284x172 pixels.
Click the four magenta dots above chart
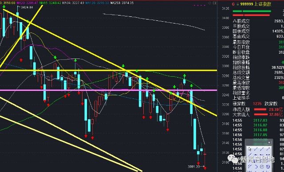click(x=200, y=5)
